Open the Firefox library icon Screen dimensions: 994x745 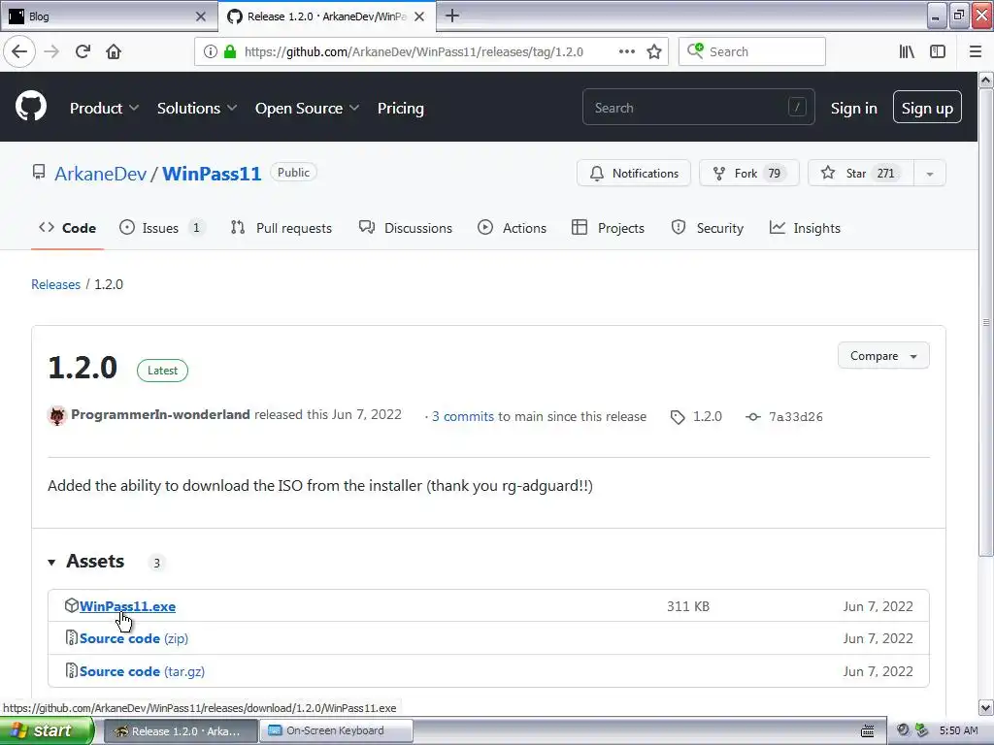tap(907, 51)
